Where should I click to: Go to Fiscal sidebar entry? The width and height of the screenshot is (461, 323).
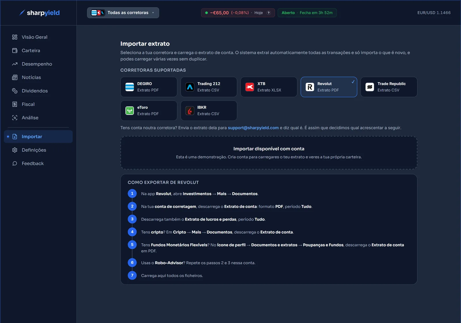coord(38,104)
